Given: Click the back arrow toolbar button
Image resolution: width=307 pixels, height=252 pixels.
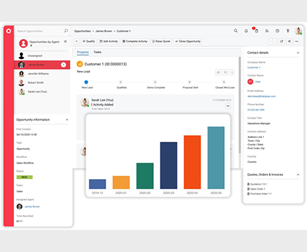Looking at the screenshot, I should click(77, 41).
